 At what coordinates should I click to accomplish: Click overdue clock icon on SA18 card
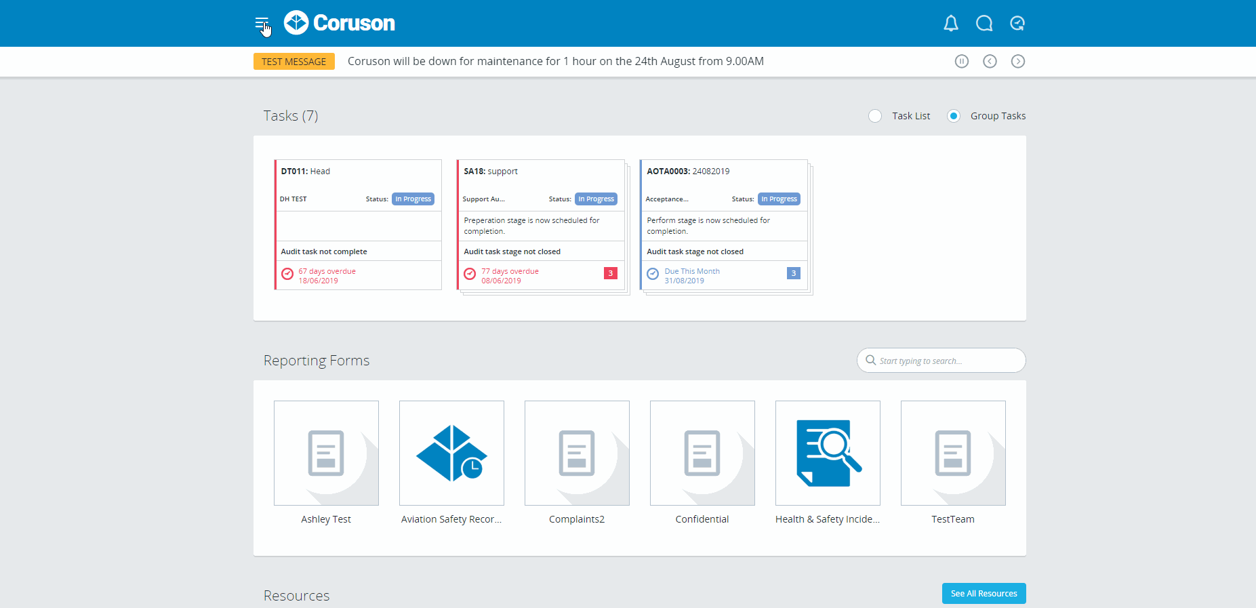470,274
